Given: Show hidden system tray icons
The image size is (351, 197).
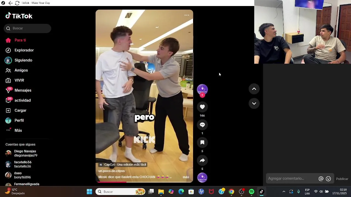Looking at the screenshot, I should (284, 192).
